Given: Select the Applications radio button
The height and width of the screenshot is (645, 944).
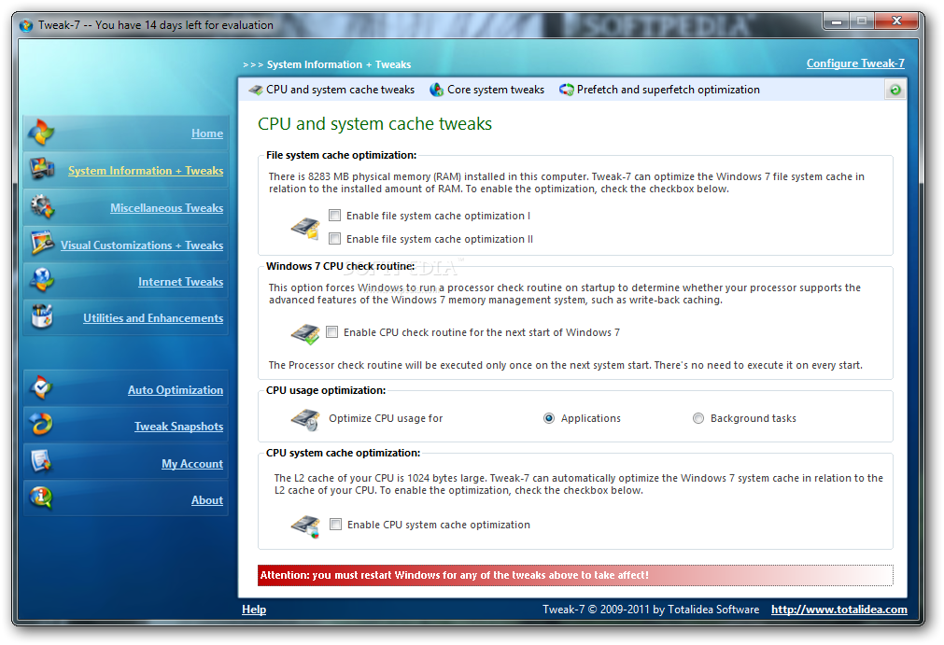Looking at the screenshot, I should coord(549,418).
